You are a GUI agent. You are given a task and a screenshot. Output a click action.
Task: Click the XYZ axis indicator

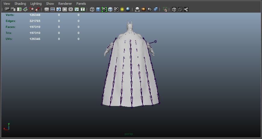pyautogui.click(x=6, y=127)
